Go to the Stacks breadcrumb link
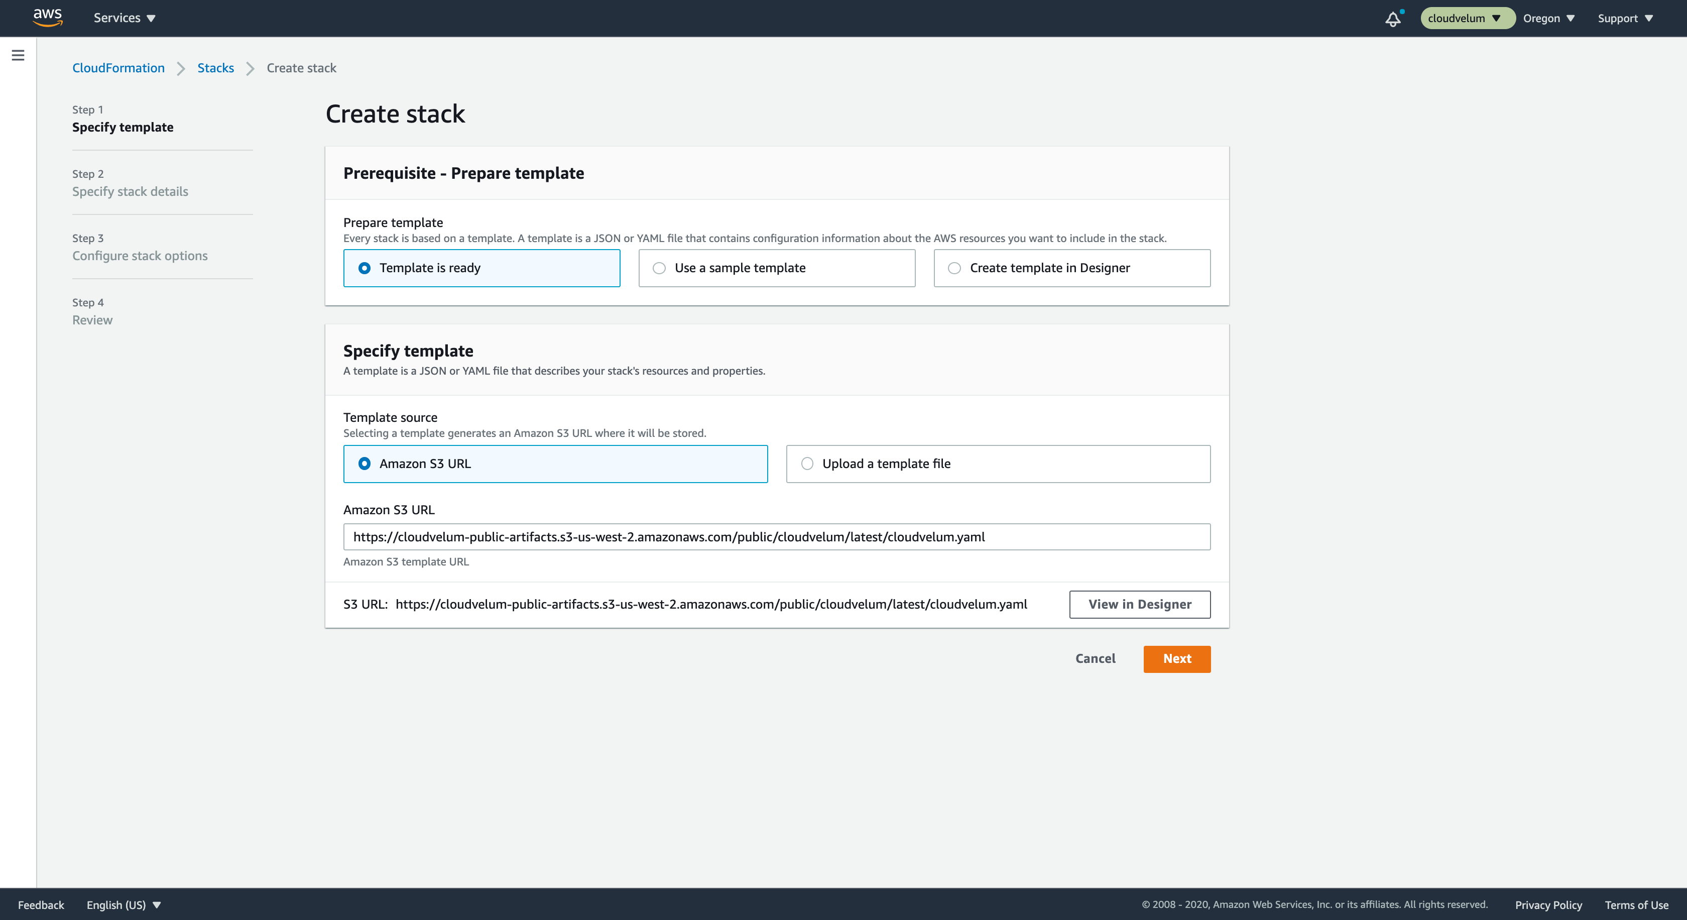The height and width of the screenshot is (920, 1687). point(215,68)
